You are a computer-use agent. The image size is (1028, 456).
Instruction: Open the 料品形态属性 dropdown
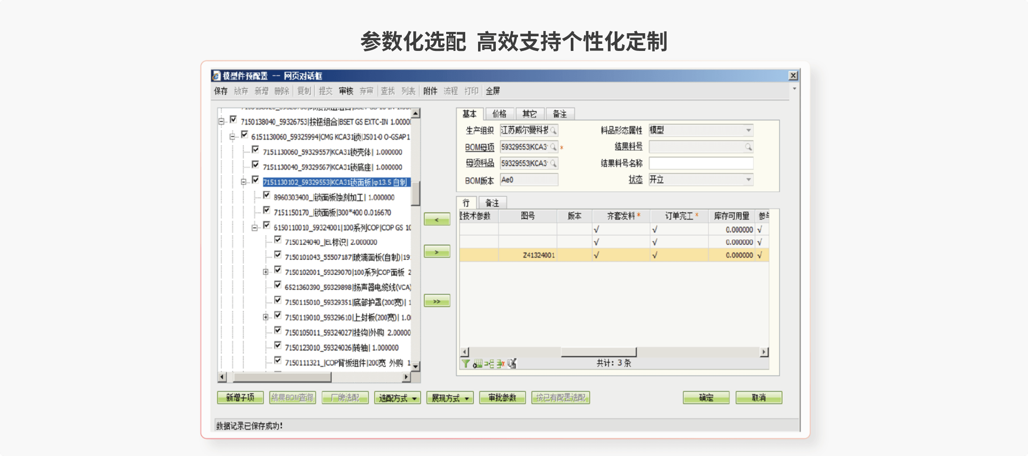click(748, 131)
